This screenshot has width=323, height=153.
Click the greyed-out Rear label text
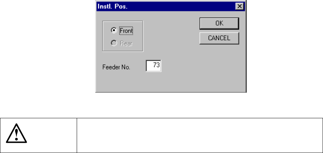[126, 44]
